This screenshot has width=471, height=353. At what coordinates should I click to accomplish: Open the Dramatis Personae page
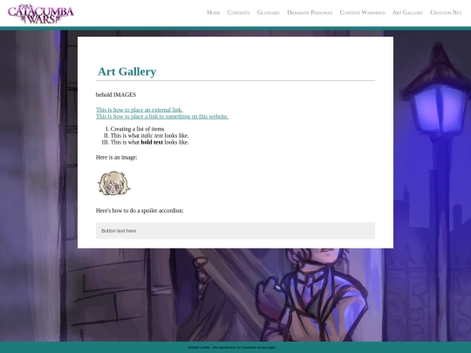point(310,12)
